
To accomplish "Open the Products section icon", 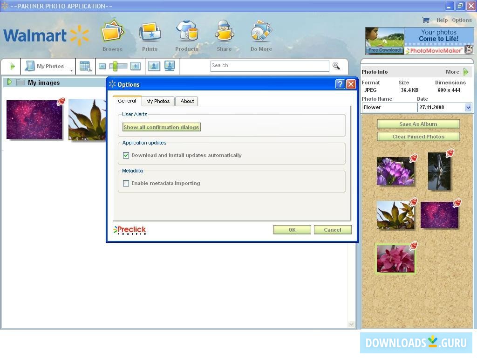I will click(187, 31).
